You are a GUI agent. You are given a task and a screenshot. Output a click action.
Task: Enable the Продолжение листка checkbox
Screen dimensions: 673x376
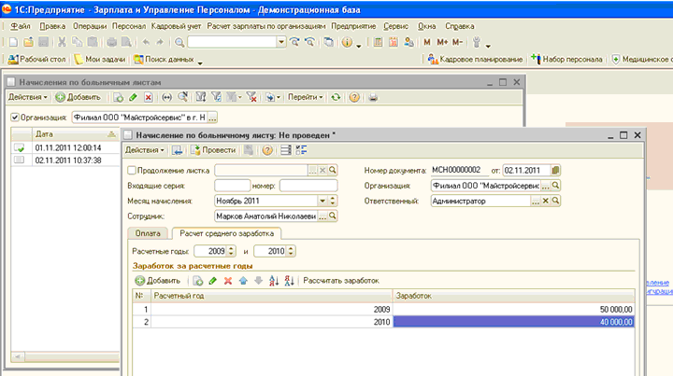click(x=131, y=171)
